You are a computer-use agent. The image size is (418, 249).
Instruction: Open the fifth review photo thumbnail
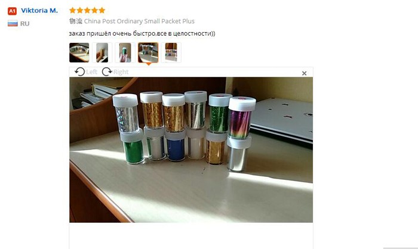171,52
